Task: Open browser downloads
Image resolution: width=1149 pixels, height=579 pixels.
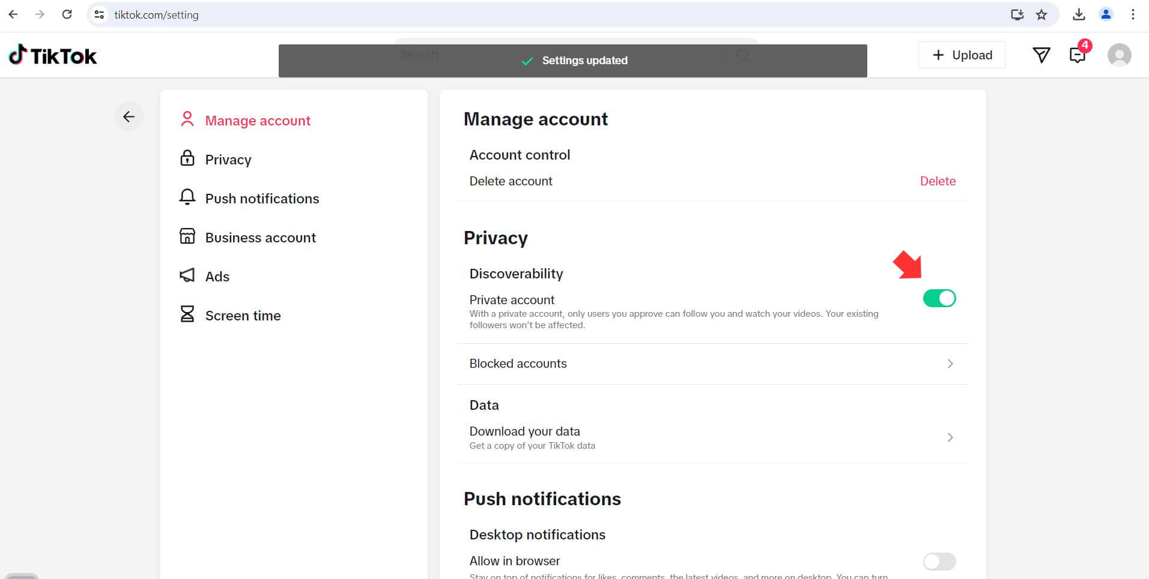Action: pos(1079,14)
